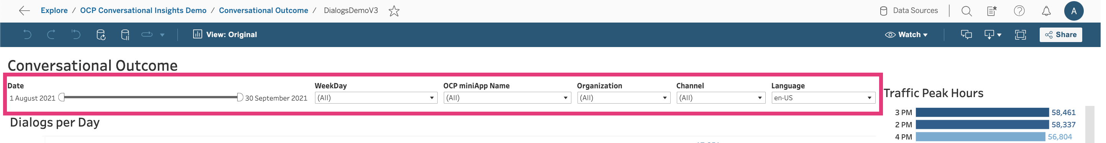
Task: Click the Pause auto updates icon
Action: coord(125,35)
